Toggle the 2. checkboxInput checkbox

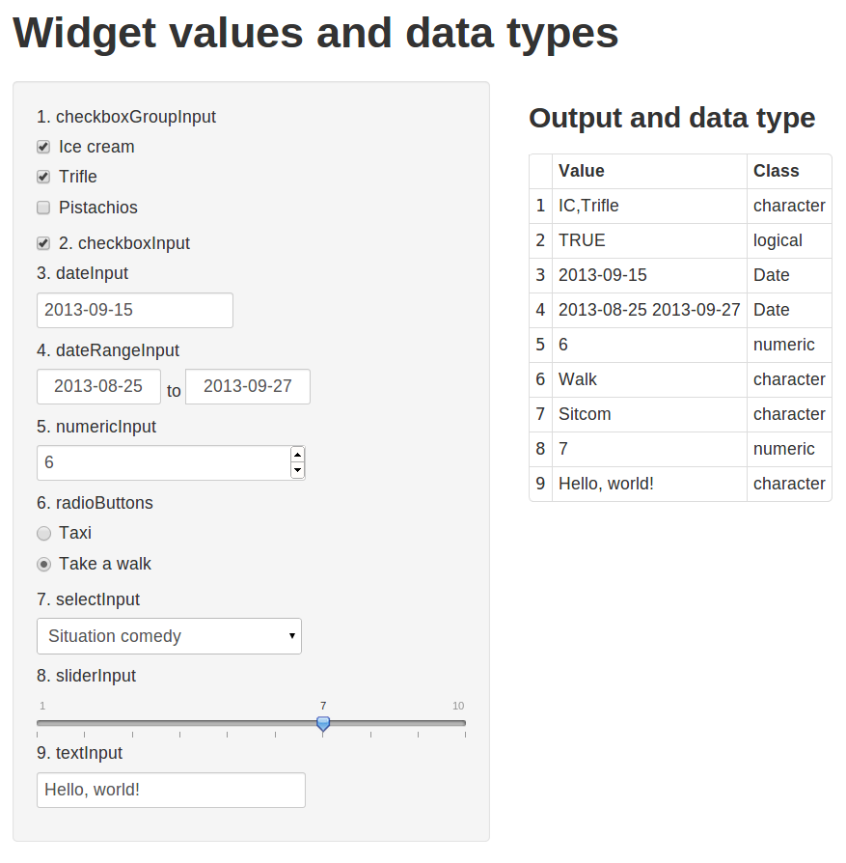(x=43, y=243)
